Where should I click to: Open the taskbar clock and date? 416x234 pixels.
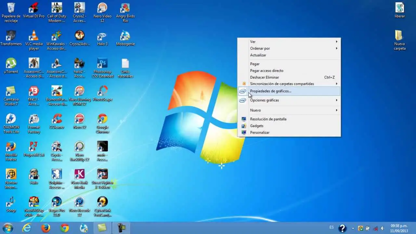tap(399, 228)
